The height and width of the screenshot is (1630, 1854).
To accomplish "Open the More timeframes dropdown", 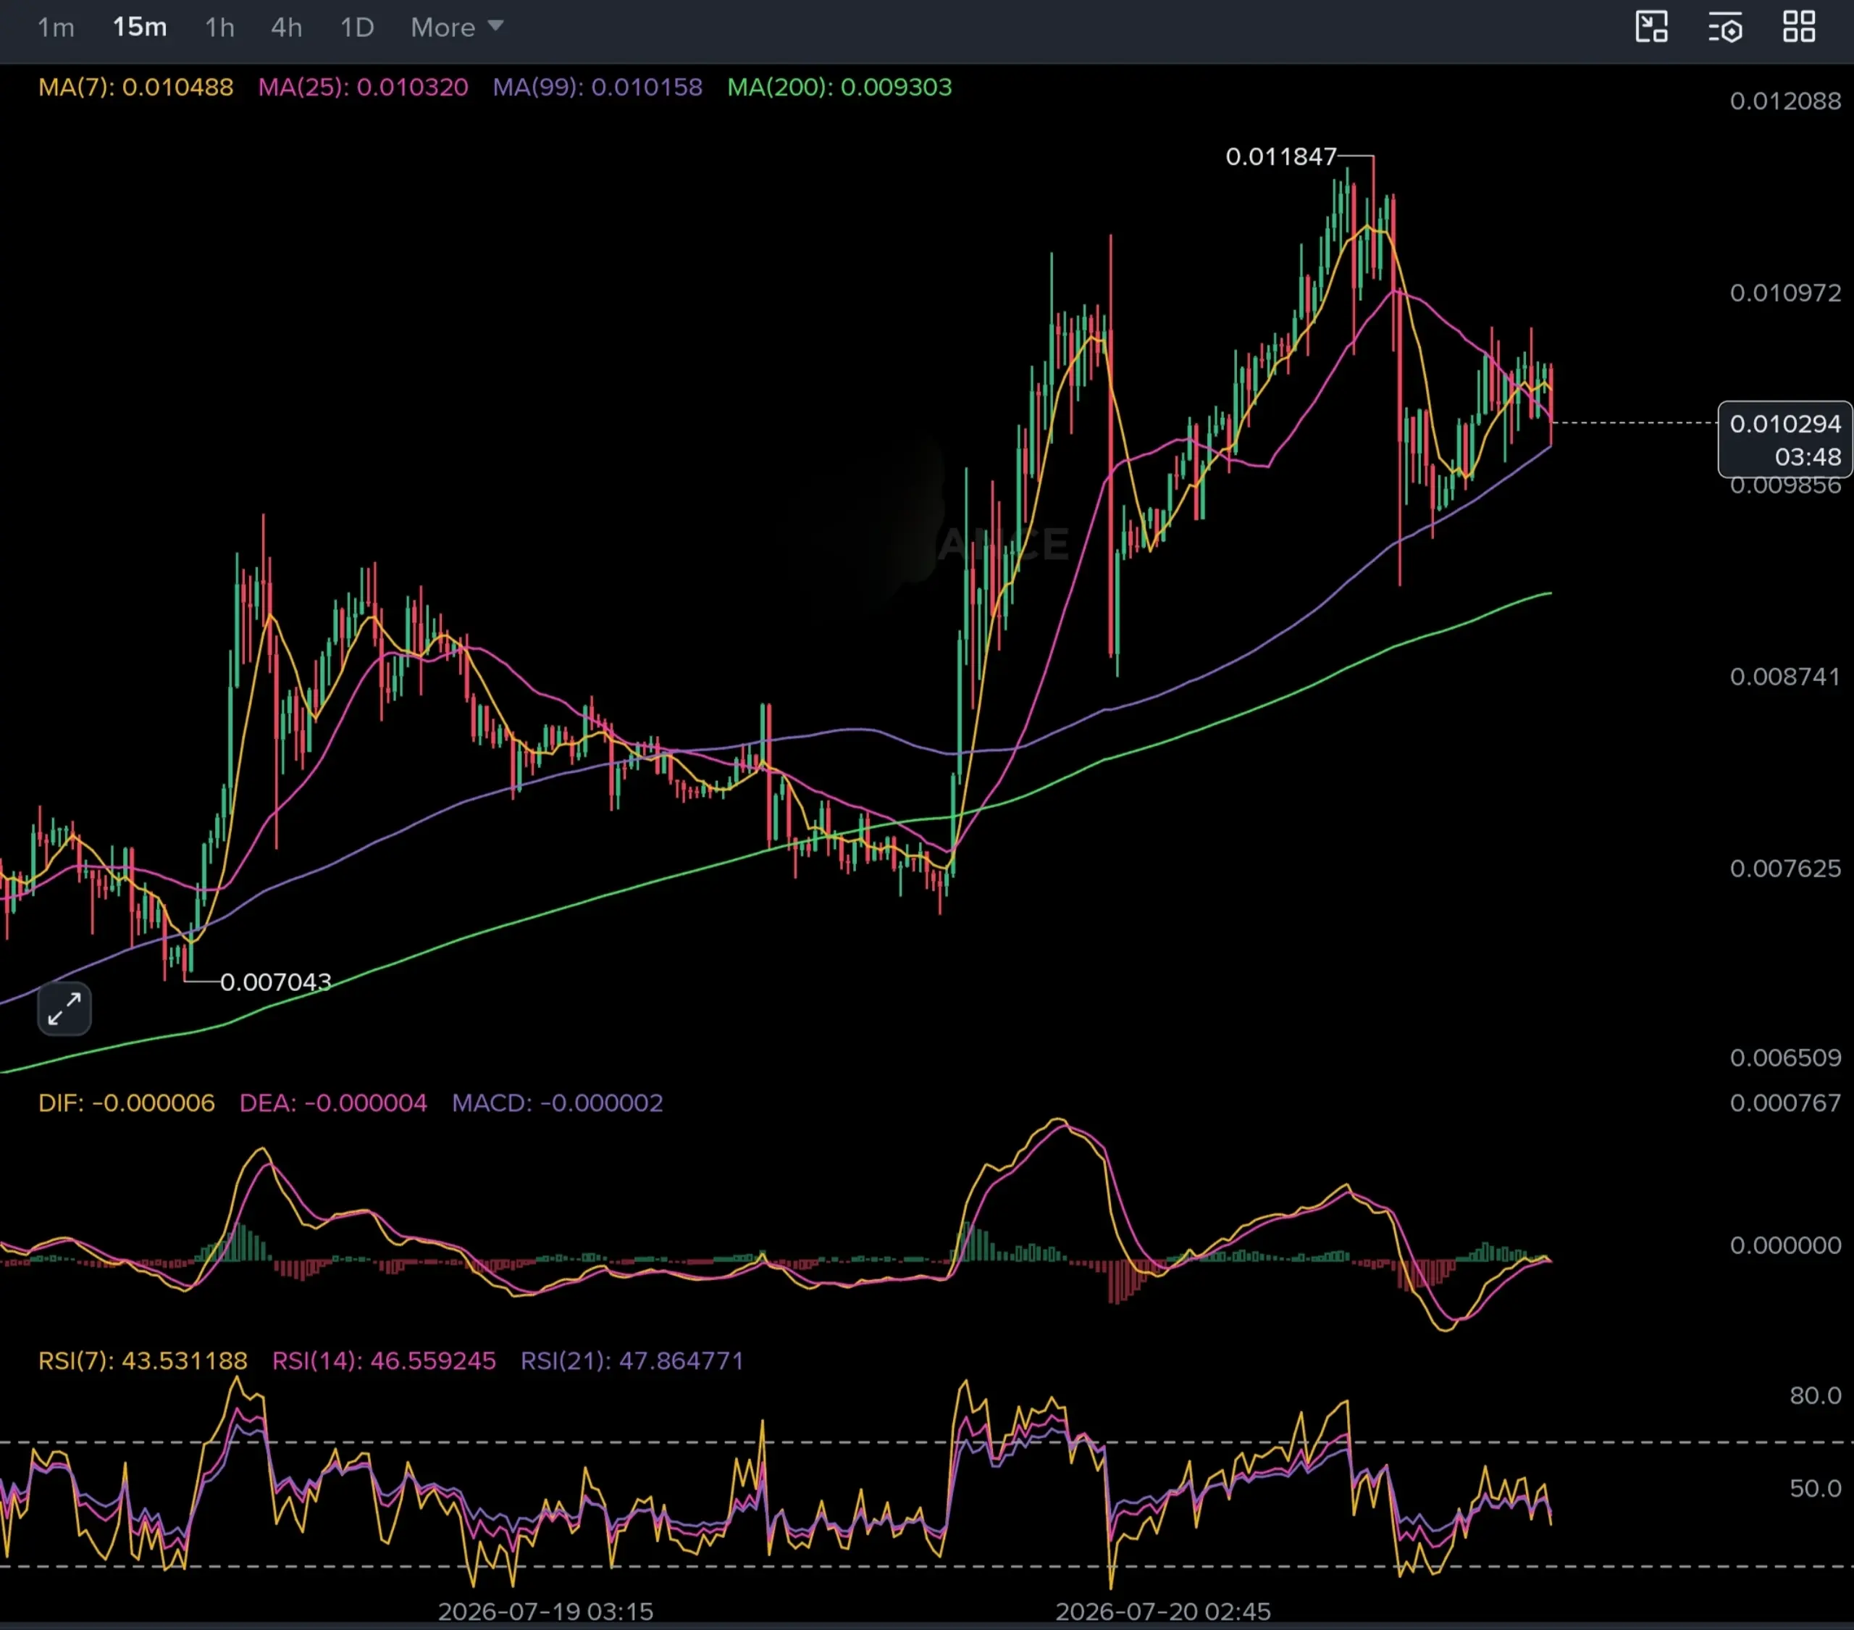I will [456, 28].
